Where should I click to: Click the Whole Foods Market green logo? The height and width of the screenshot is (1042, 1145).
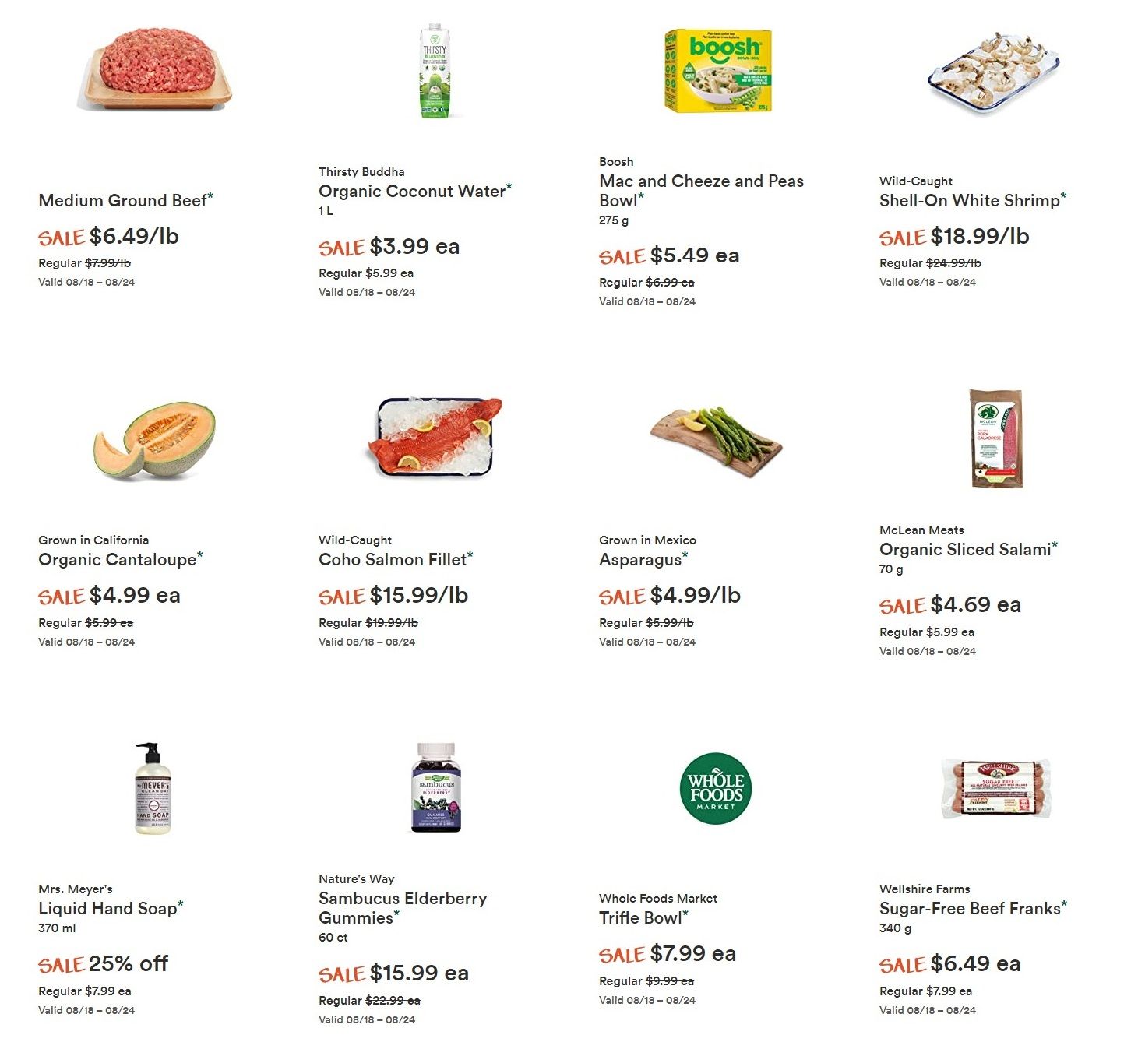click(x=716, y=788)
